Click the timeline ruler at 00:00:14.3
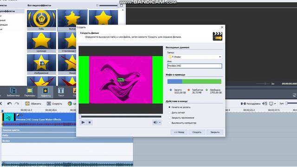This screenshot has width=297, height=167. pos(26,110)
